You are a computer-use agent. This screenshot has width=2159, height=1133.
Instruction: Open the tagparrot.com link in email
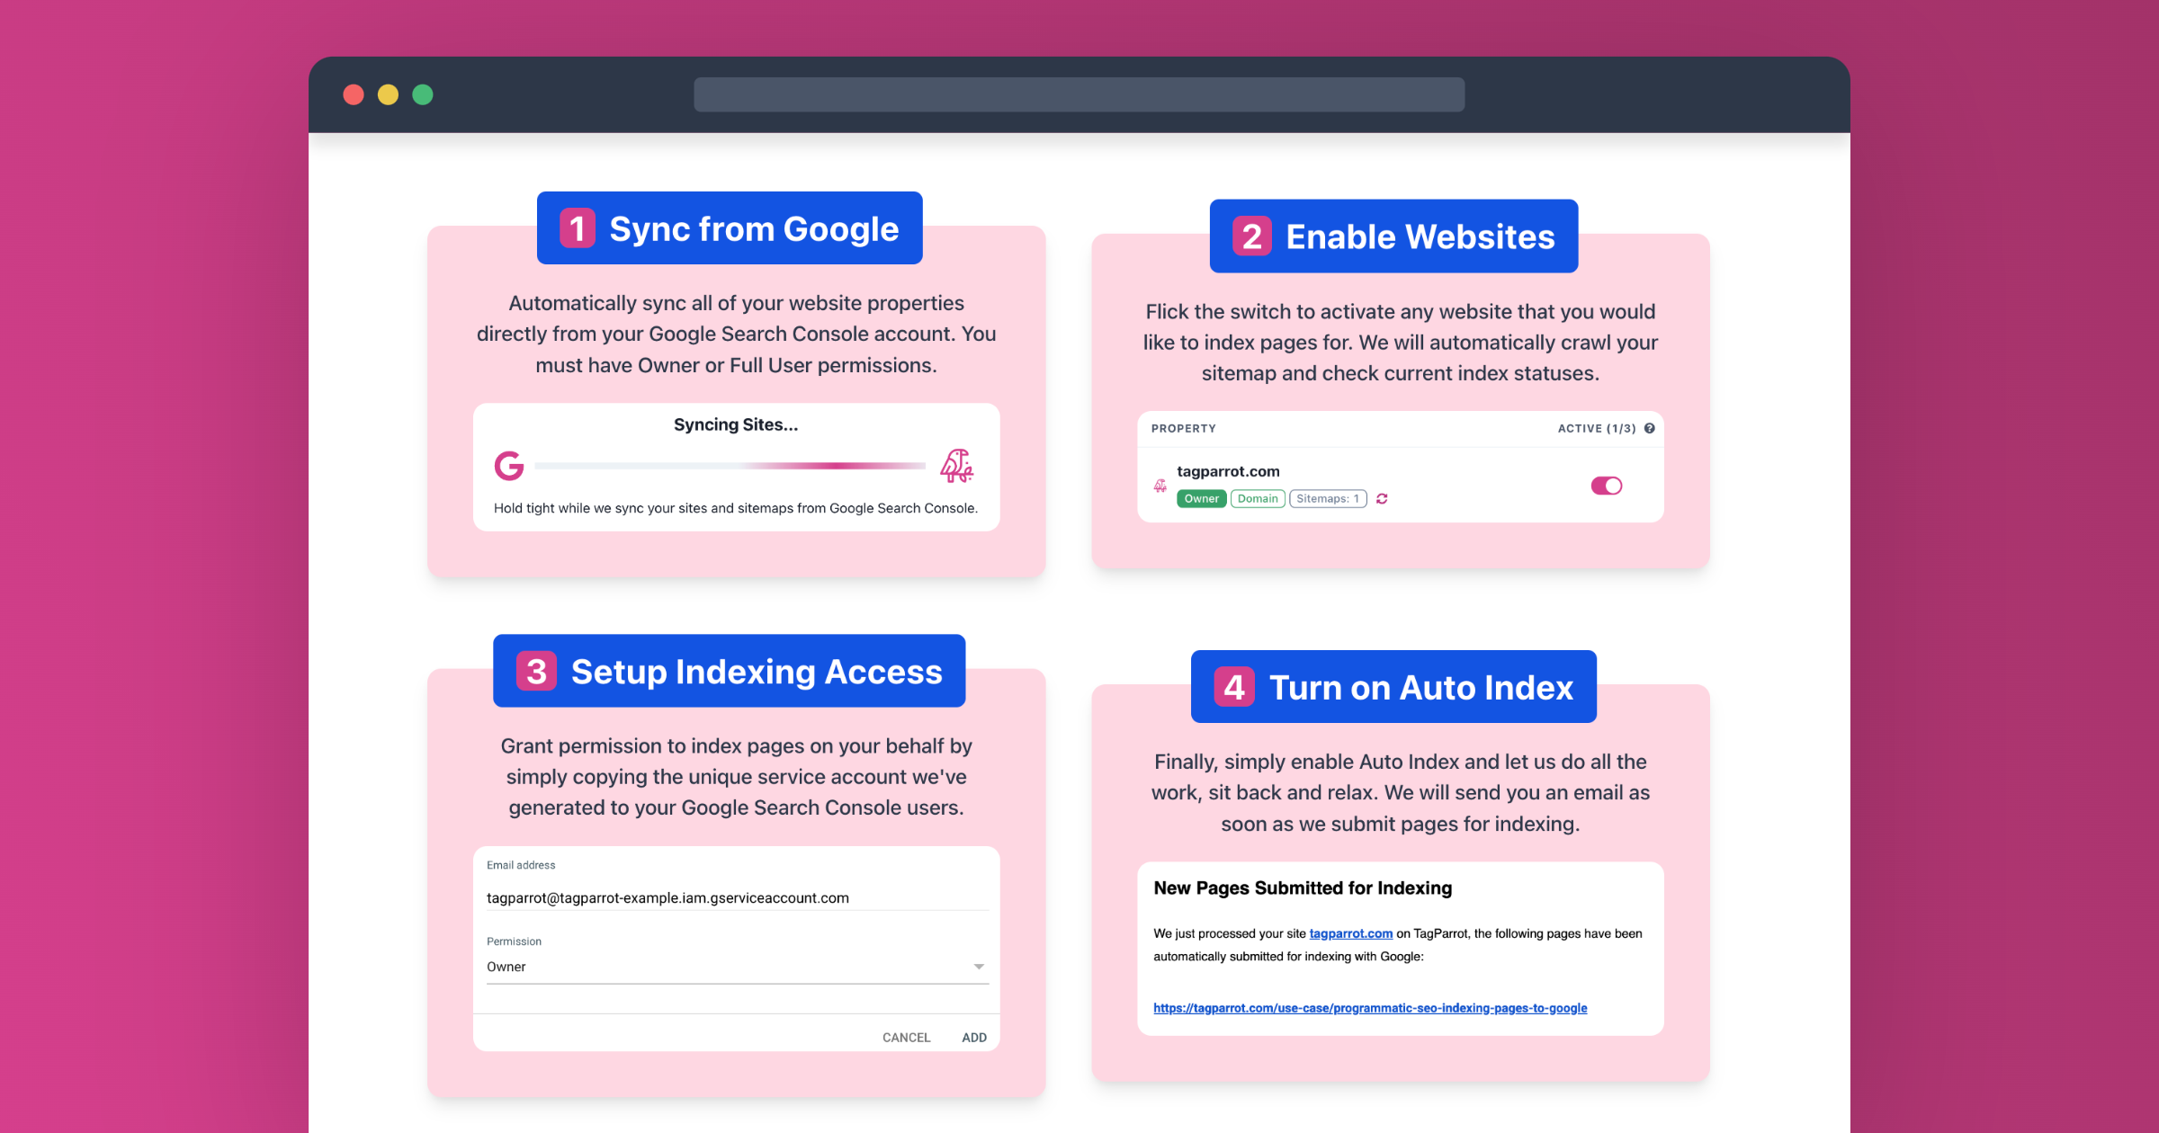(1350, 933)
